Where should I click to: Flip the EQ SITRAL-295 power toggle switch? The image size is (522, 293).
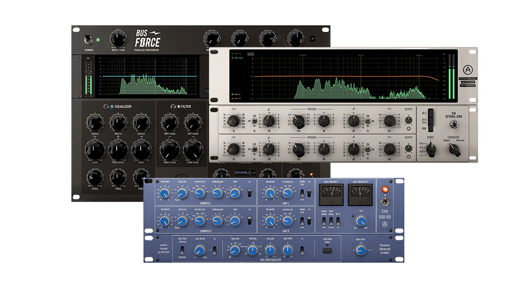pos(453,124)
